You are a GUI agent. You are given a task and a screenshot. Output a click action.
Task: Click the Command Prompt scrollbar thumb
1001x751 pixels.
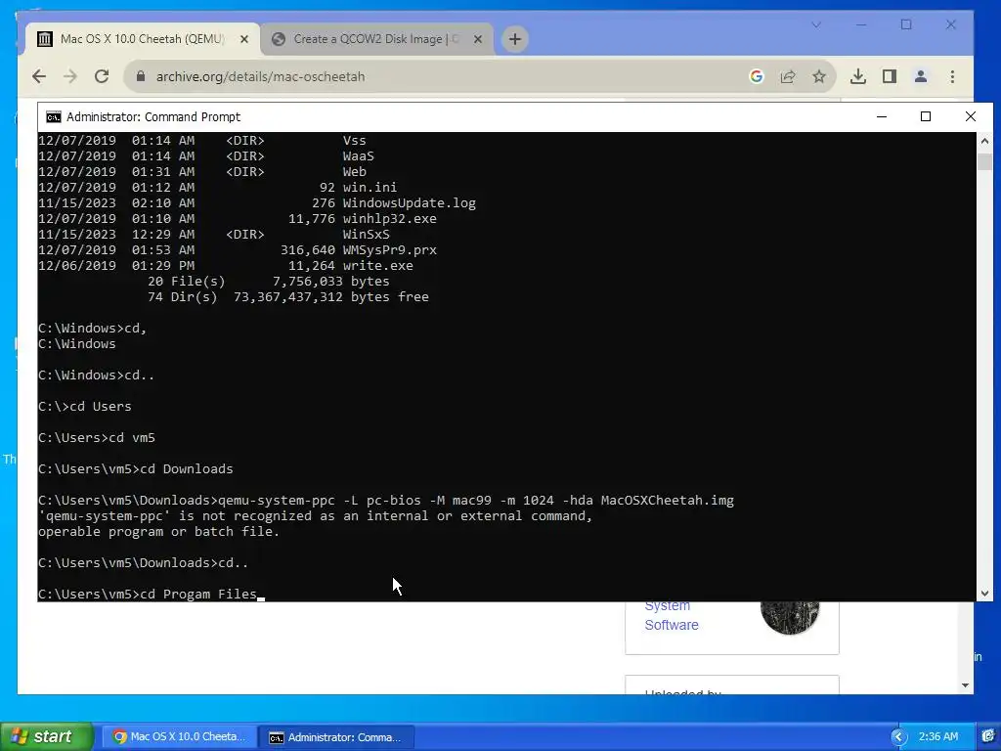(984, 161)
